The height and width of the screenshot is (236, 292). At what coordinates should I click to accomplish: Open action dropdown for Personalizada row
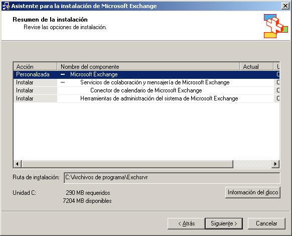35,74
